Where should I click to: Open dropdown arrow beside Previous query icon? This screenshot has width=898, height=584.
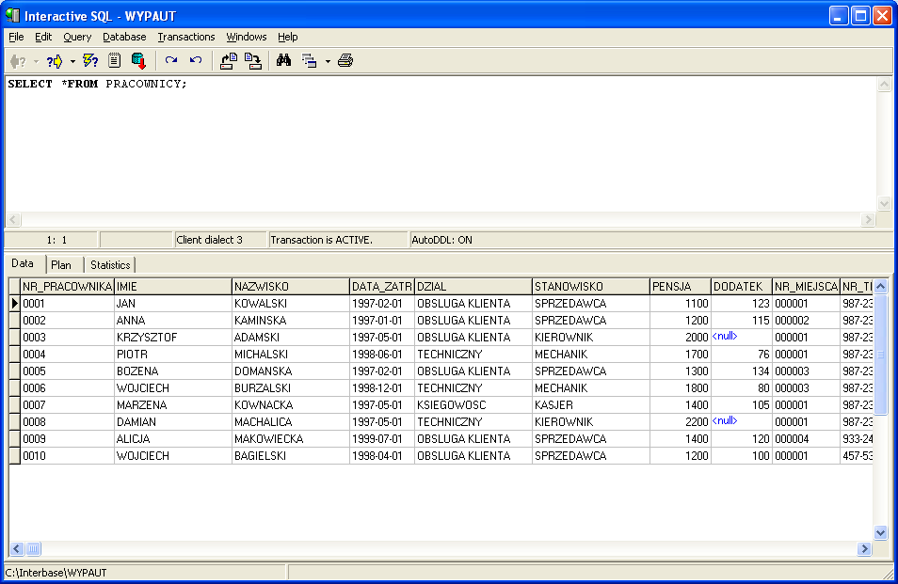36,61
